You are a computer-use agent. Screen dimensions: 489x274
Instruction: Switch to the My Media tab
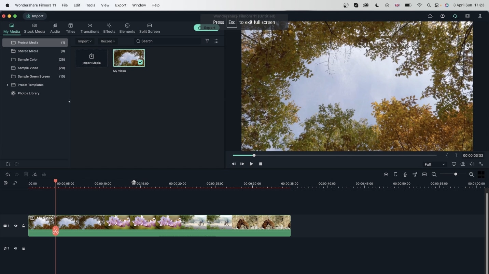[x=12, y=28]
